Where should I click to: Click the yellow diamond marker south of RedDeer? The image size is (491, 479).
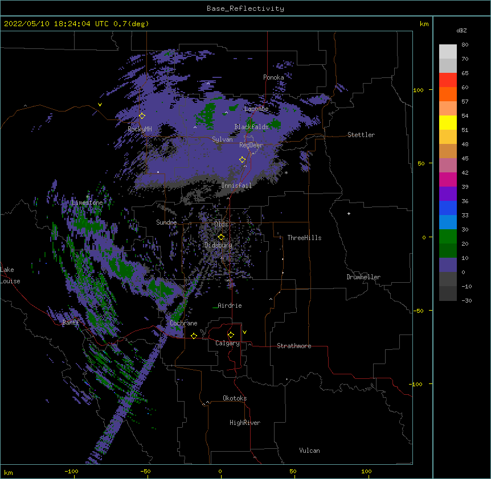tap(243, 160)
